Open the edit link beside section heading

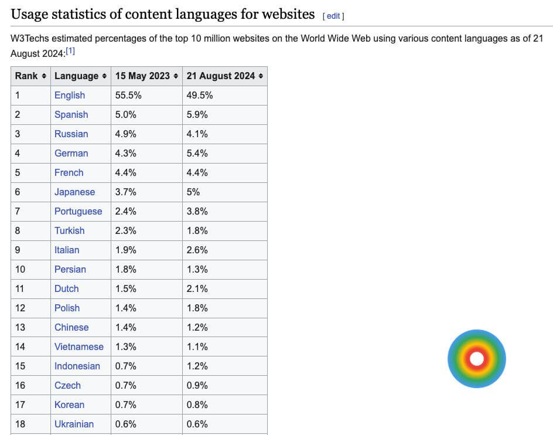(x=333, y=16)
